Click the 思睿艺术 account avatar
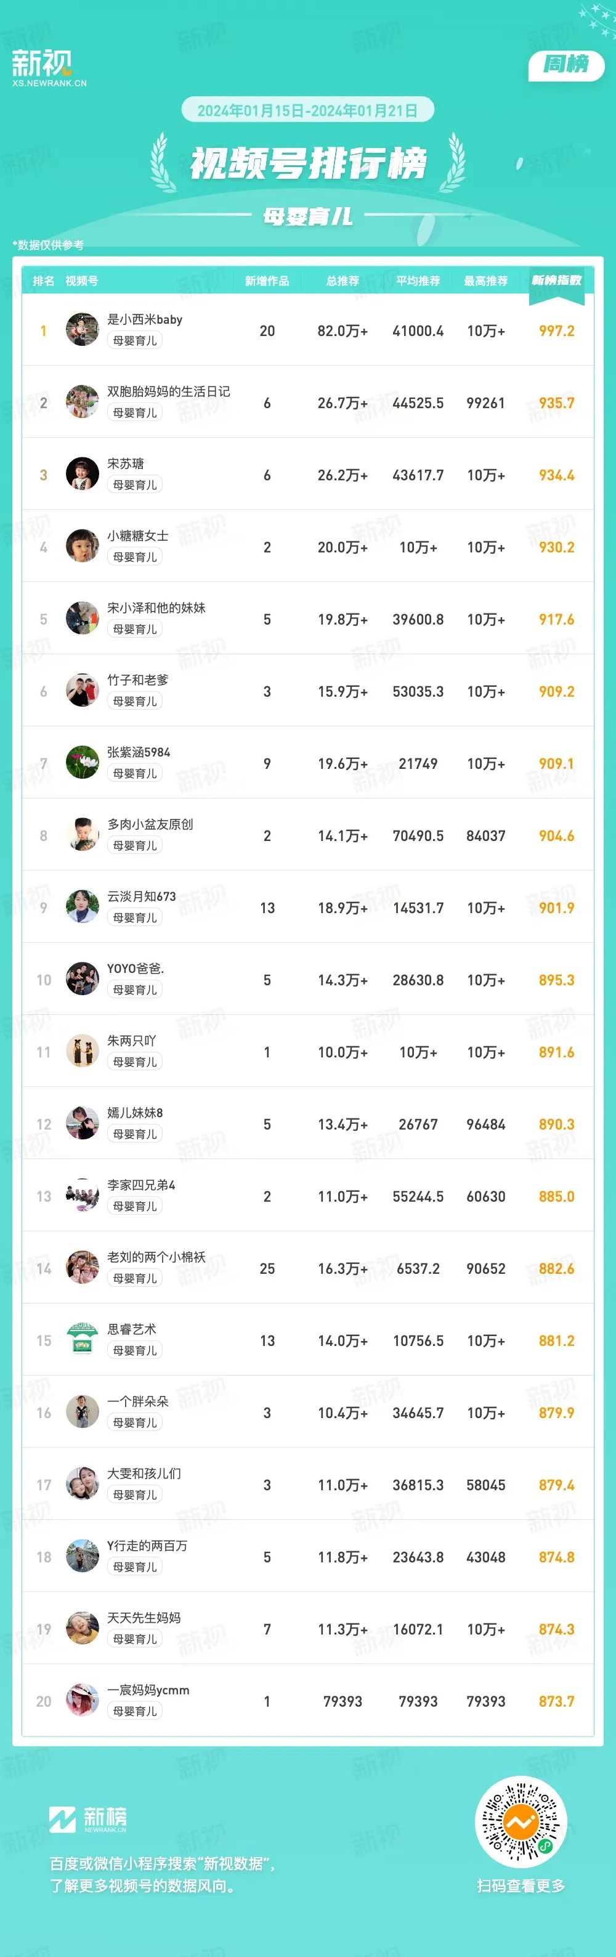616x1957 pixels. click(82, 1340)
